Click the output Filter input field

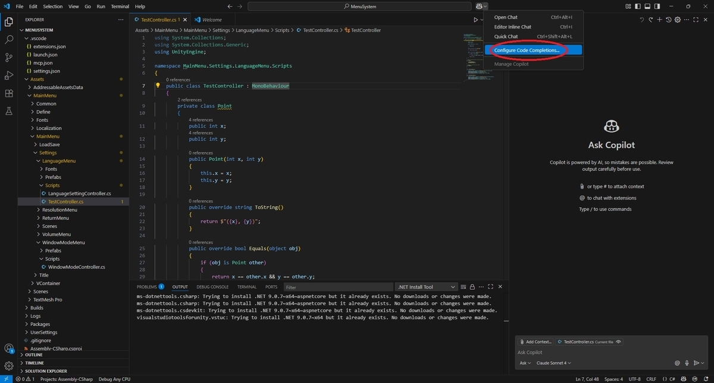pyautogui.click(x=338, y=287)
